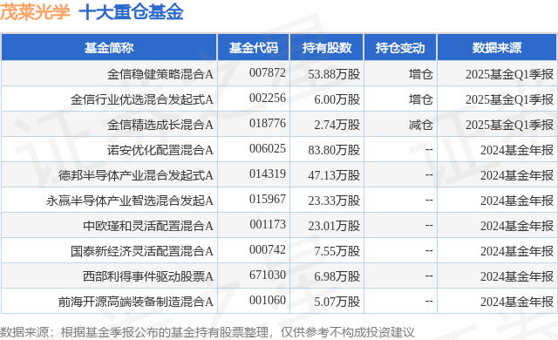The height and width of the screenshot is (340, 558).
Task: Open fund 诺安优化配置混合A
Action: click(x=160, y=150)
